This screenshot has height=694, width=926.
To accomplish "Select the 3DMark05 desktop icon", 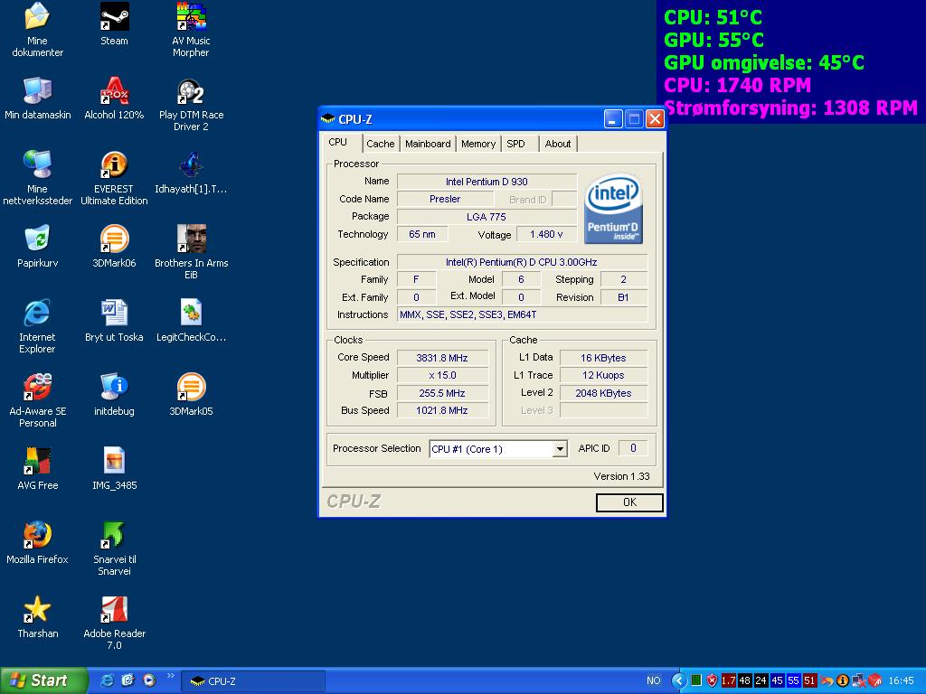I will (191, 387).
